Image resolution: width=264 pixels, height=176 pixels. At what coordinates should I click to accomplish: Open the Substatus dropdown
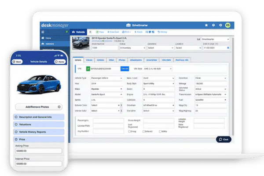click(161, 48)
